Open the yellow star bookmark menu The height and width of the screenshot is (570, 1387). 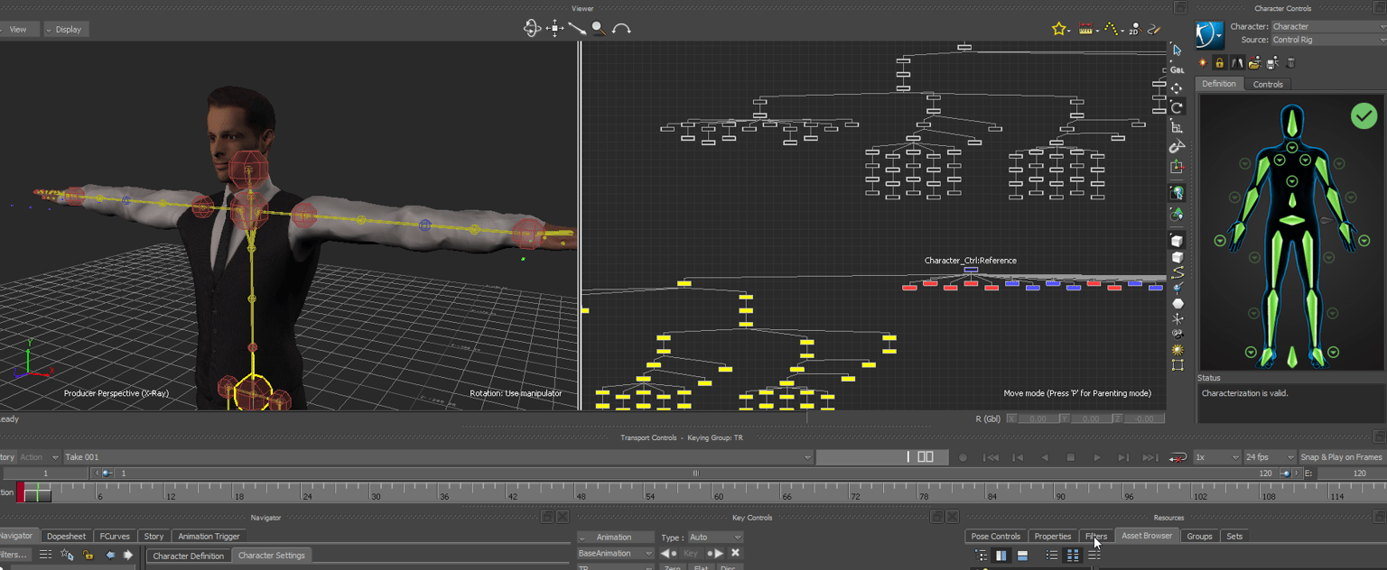[1060, 29]
